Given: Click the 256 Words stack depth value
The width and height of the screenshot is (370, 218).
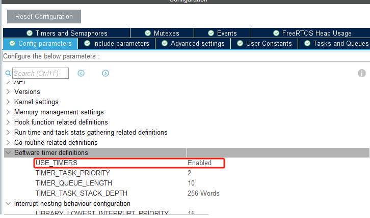Looking at the screenshot, I should pyautogui.click(x=203, y=193).
